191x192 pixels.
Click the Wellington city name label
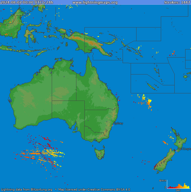(x=184, y=149)
